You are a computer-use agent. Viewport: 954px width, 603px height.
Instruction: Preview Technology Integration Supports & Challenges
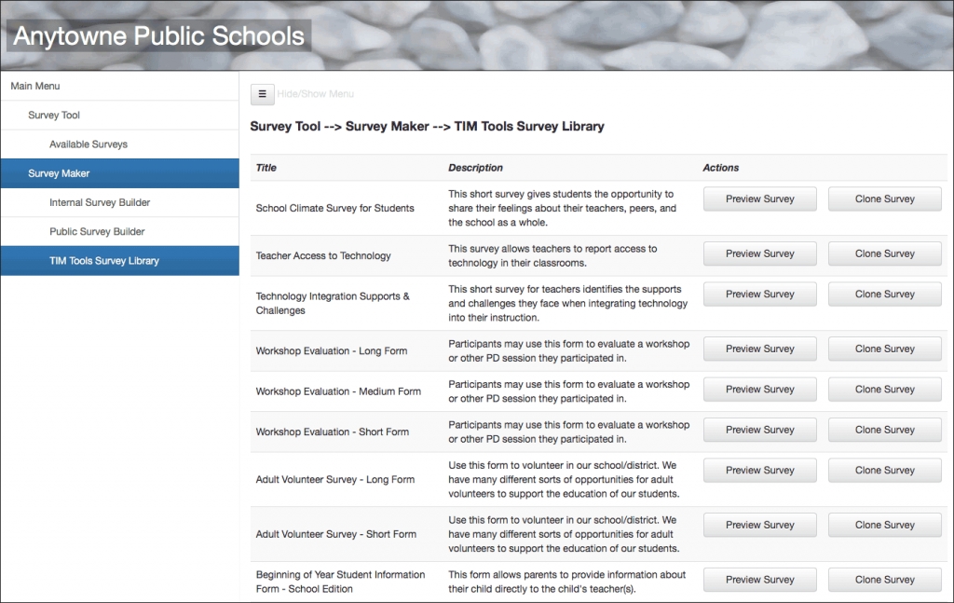tap(759, 294)
